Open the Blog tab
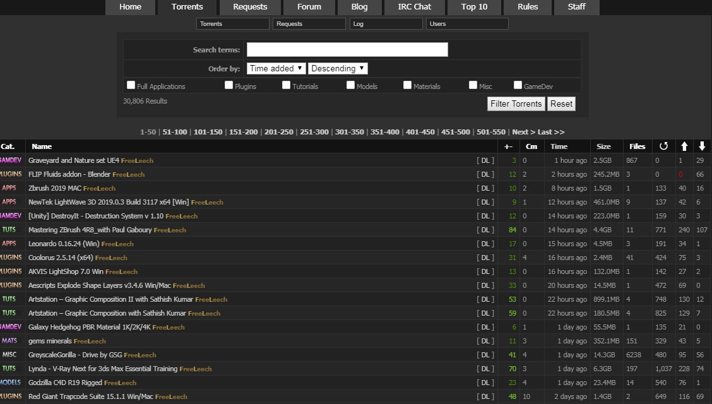Screen dimensions: 712x404 (x=359, y=7)
